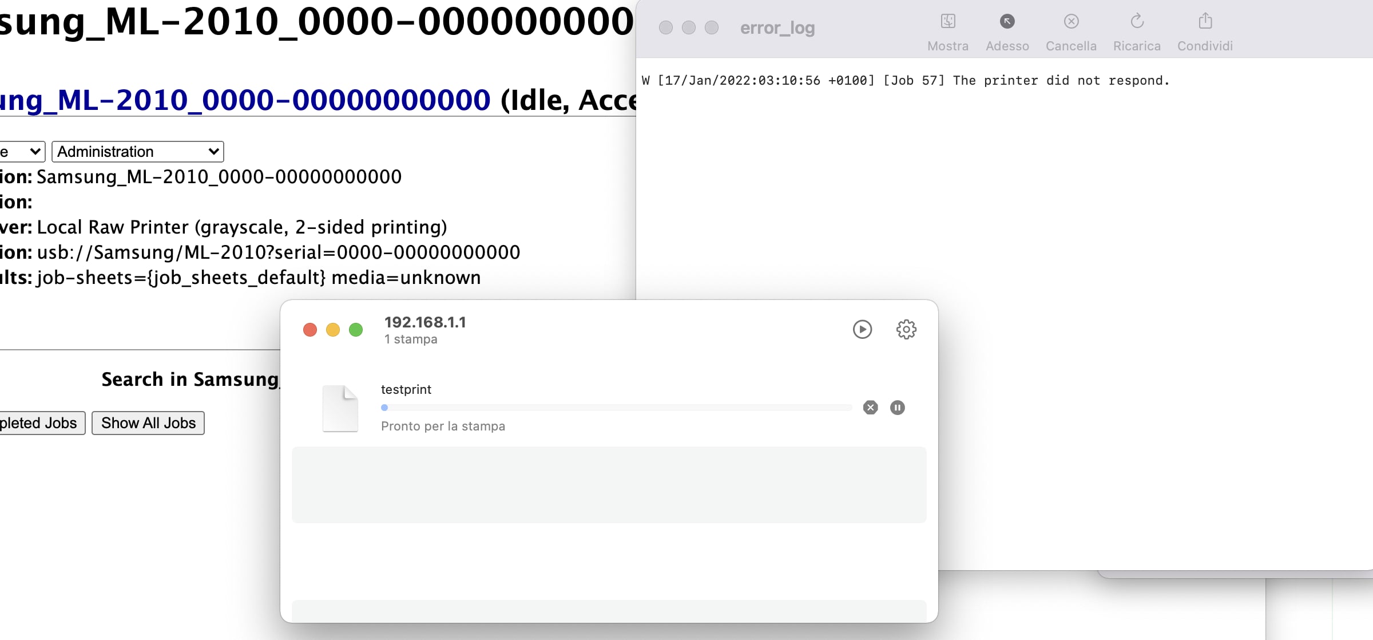Click testprint progress bar
Image resolution: width=1373 pixels, height=640 pixels.
point(617,408)
